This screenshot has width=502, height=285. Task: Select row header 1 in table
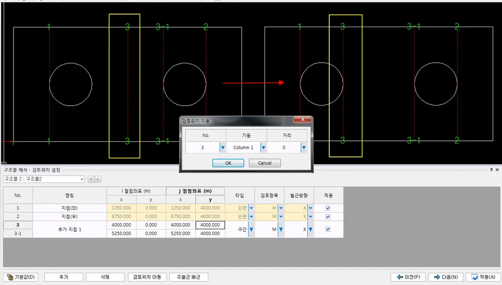coord(18,208)
